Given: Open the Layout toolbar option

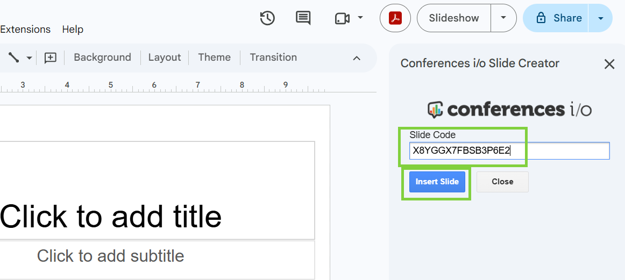Looking at the screenshot, I should click(x=165, y=58).
